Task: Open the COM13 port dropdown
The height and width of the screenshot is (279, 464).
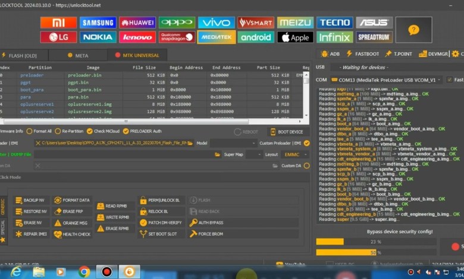Action: pyautogui.click(x=386, y=80)
